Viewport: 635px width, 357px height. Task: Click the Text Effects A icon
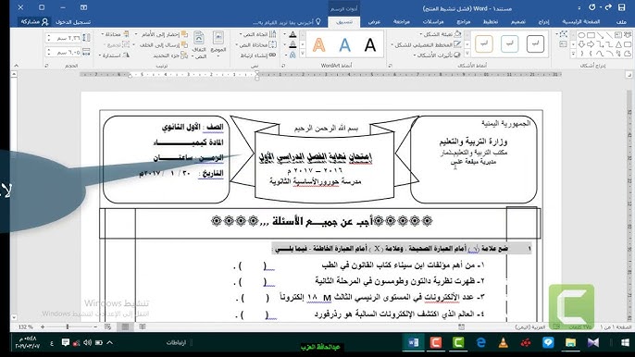293,55
